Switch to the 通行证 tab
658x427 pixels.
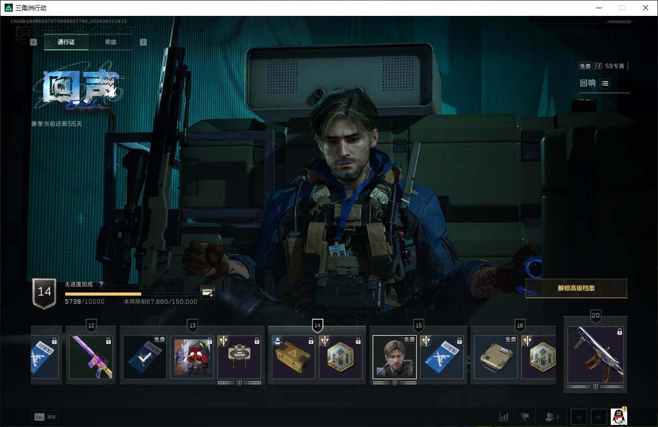66,42
